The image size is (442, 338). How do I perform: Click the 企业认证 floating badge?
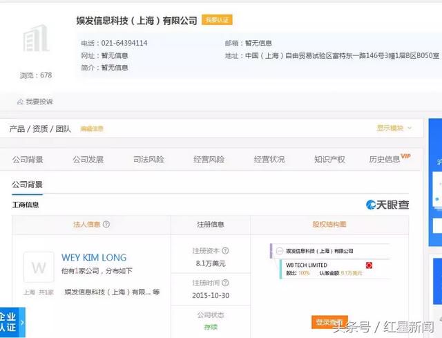(x=12, y=322)
